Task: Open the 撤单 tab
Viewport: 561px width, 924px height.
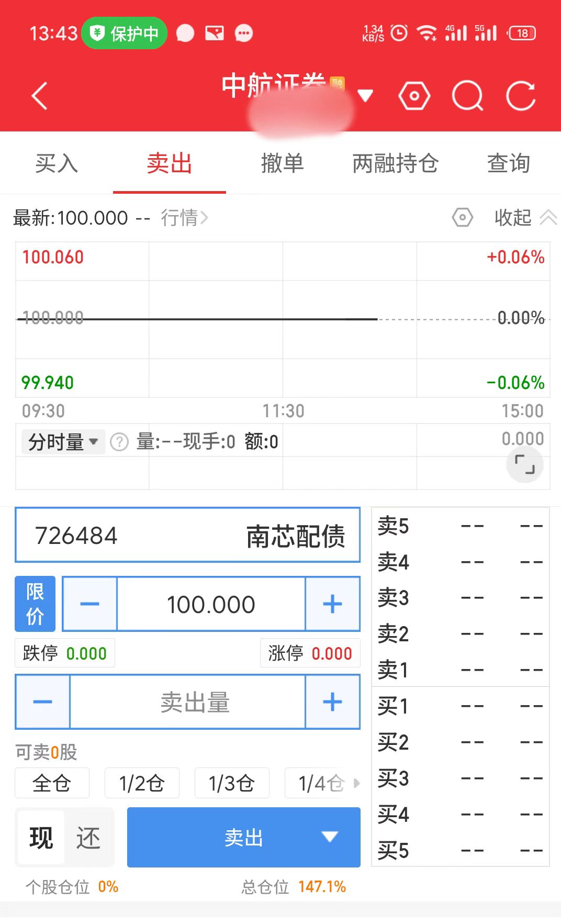Action: [x=283, y=163]
